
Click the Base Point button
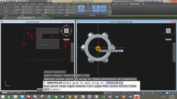pyautogui.click(x=88, y=9)
